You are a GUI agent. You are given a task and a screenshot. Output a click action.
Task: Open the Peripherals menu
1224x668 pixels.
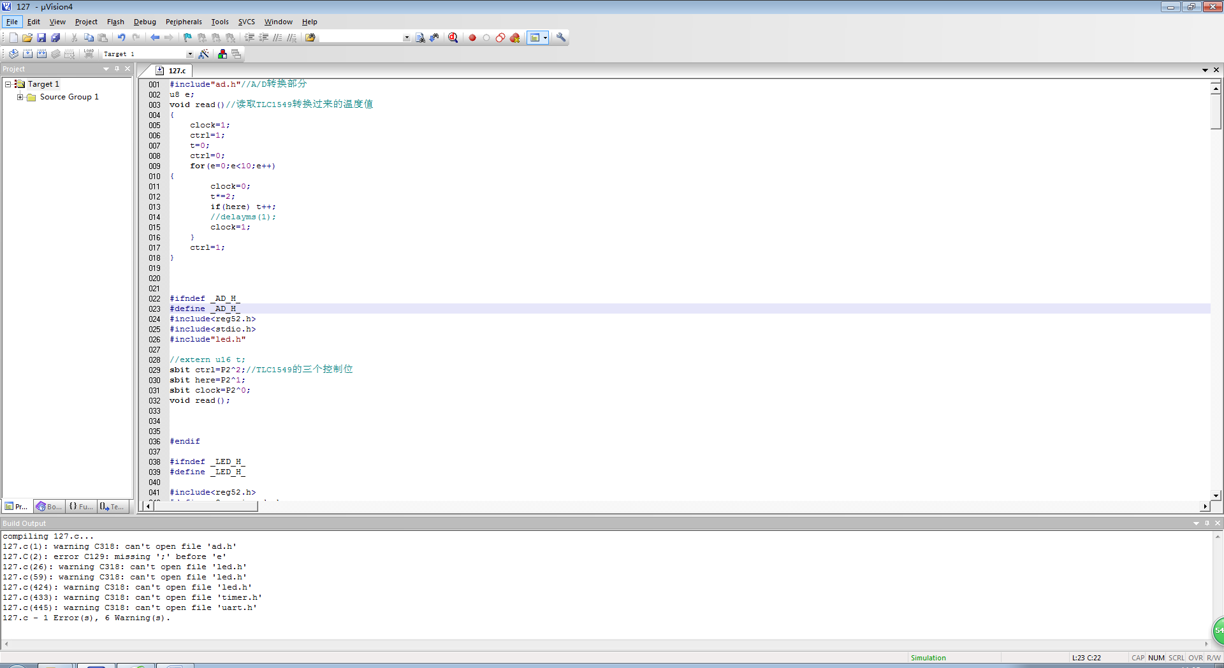184,22
